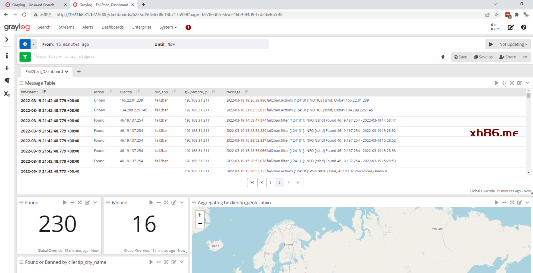
Task: Open the time range clock picker
Action: pyautogui.click(x=25, y=44)
